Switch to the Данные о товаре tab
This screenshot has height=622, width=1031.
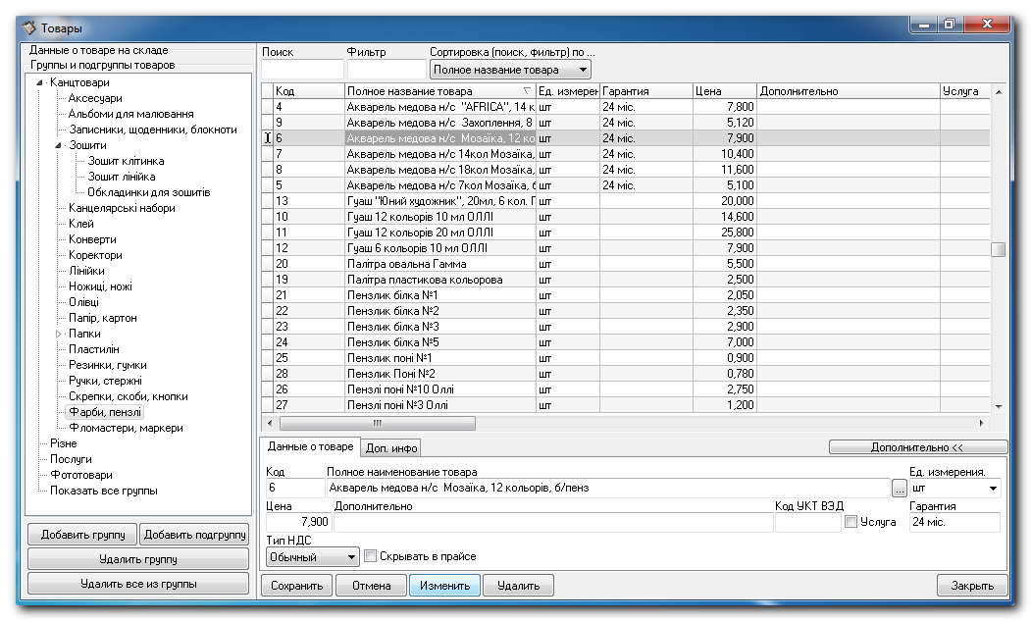pyautogui.click(x=310, y=446)
